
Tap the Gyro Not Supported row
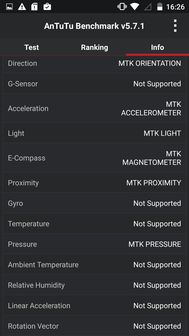tap(94, 203)
